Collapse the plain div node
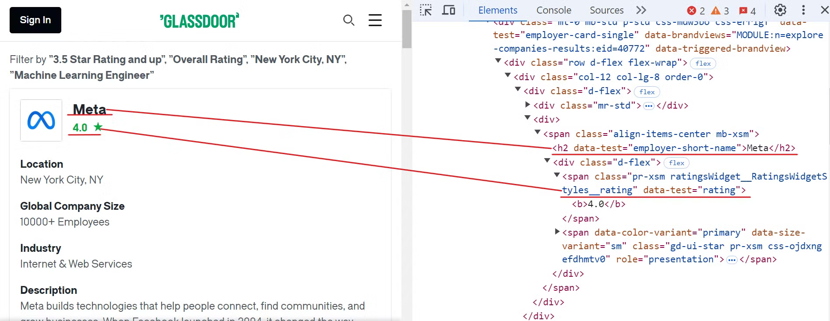The image size is (830, 321). coord(528,118)
